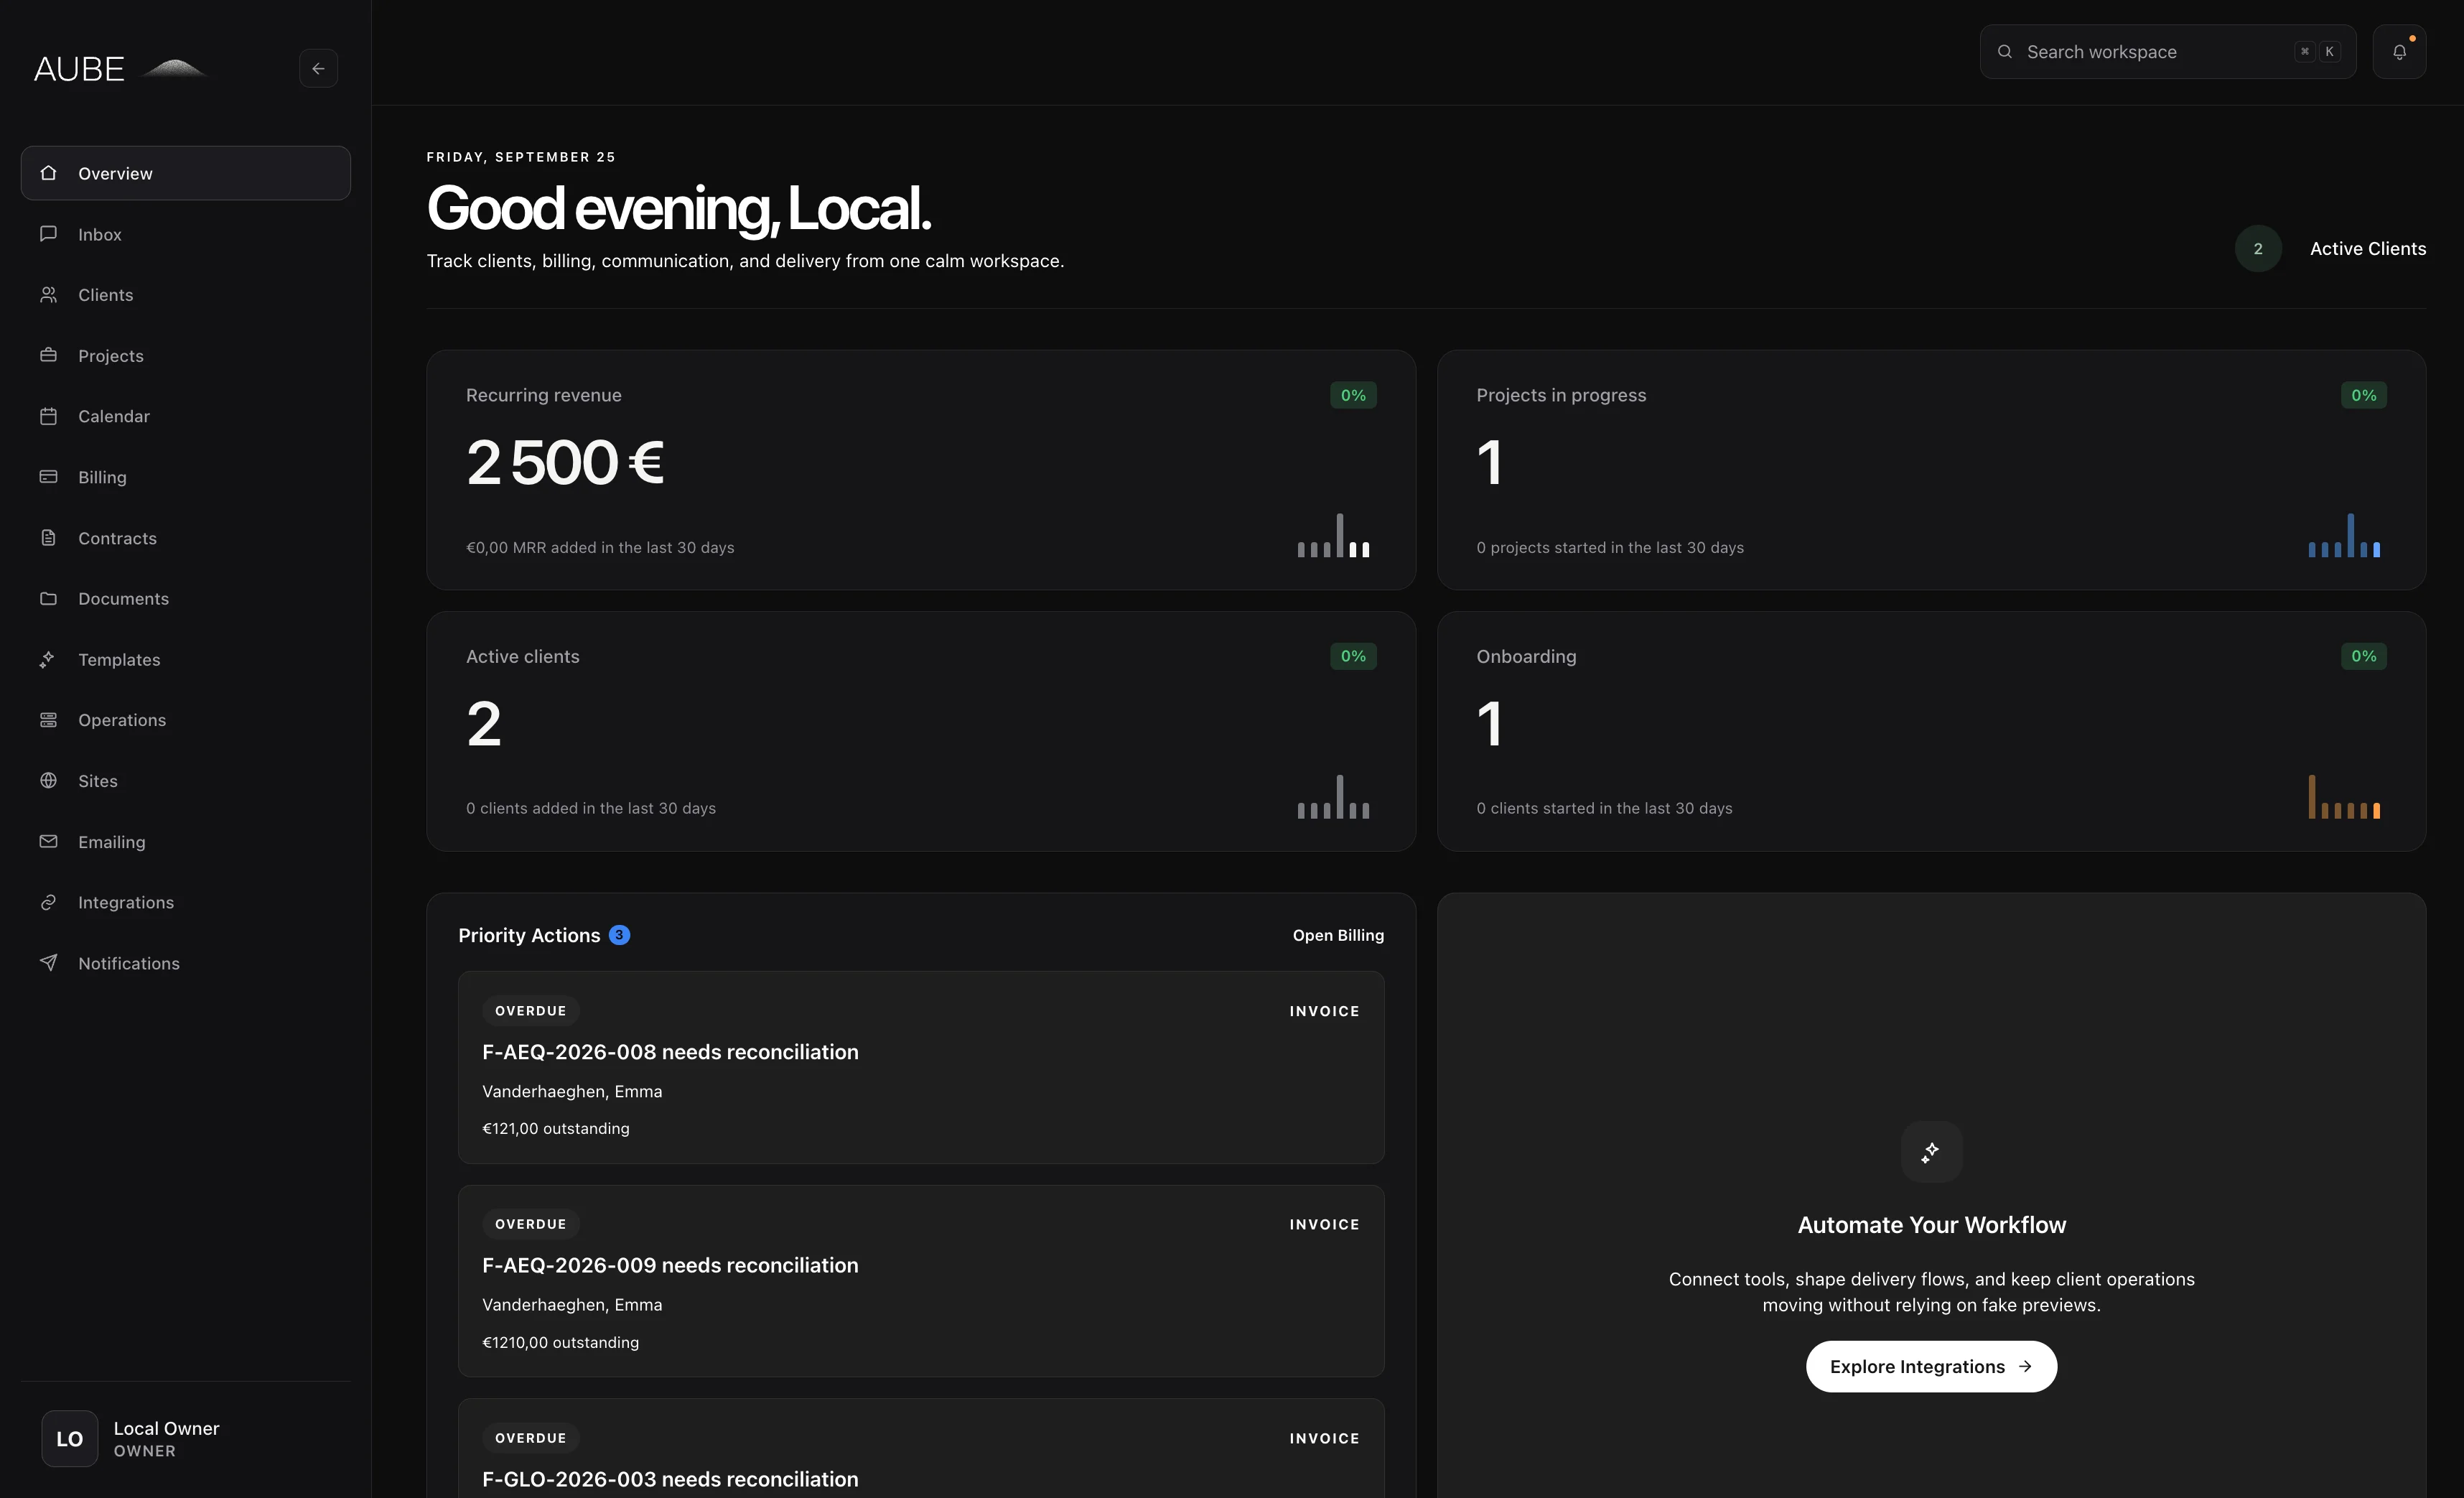This screenshot has width=2464, height=1498.
Task: Click the 0% badge on Onboarding
Action: coord(2363,656)
